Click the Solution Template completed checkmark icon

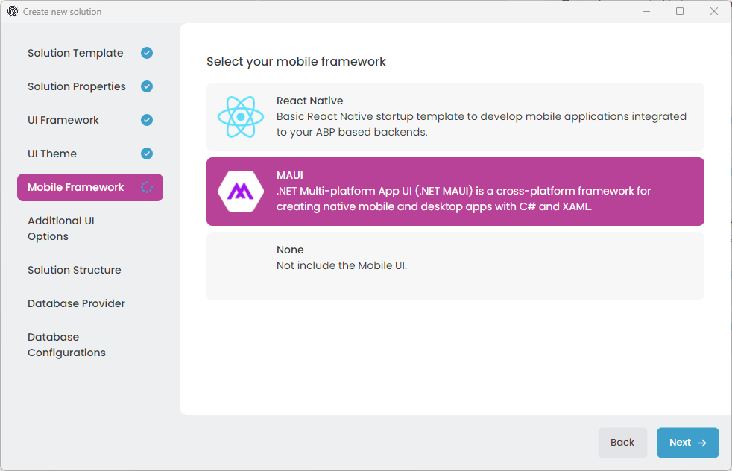pyautogui.click(x=147, y=53)
